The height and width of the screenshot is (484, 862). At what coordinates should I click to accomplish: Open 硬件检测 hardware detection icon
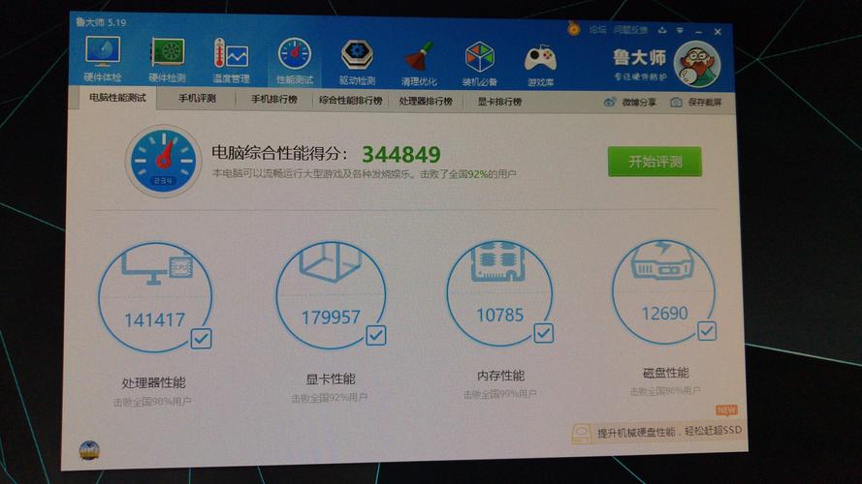[167, 57]
